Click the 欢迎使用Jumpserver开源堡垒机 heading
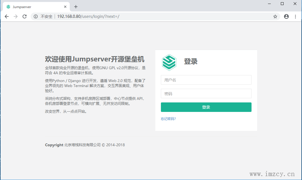The image size is (302, 180). point(95,59)
